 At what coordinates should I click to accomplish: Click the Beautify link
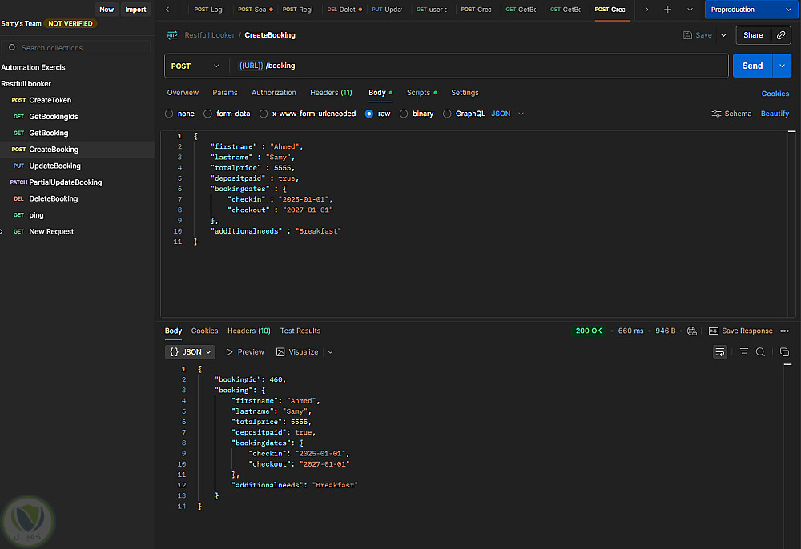click(x=775, y=114)
